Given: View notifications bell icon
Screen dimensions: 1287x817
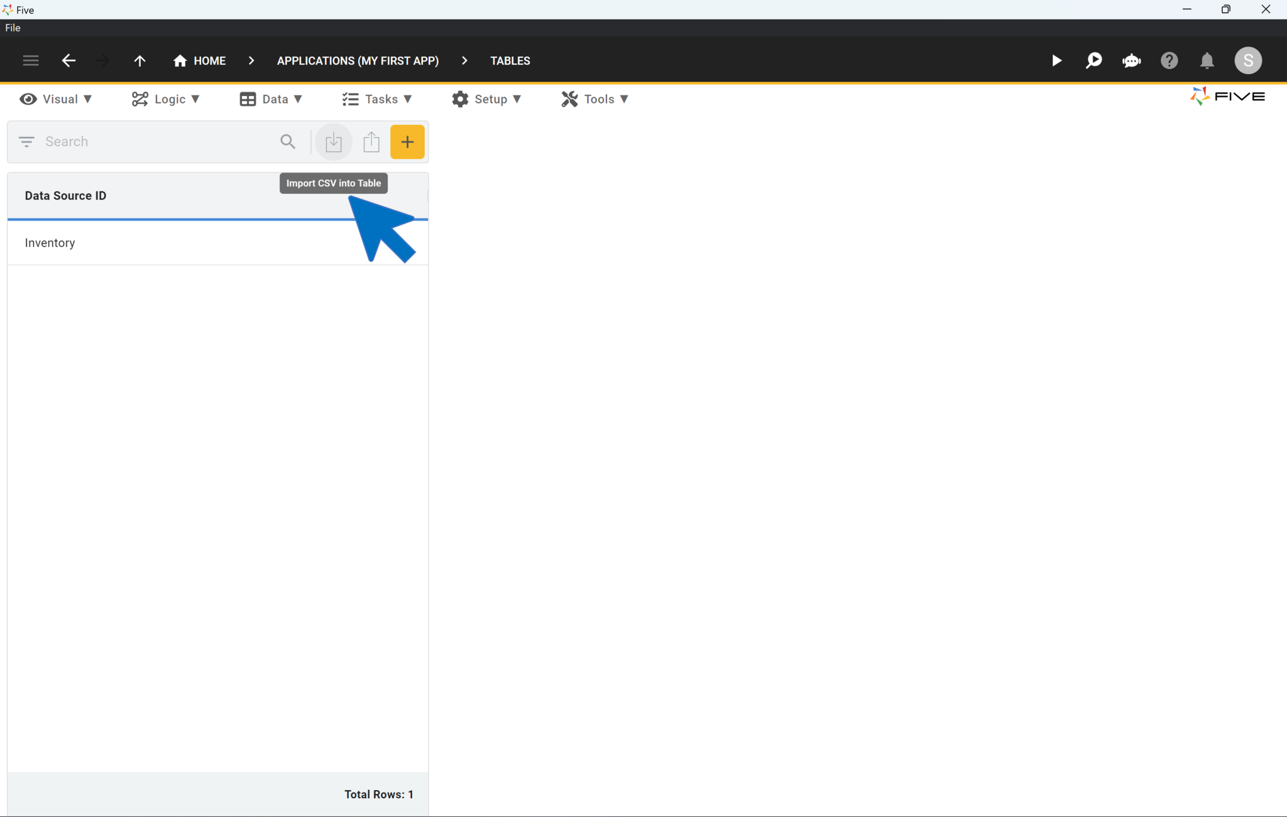Looking at the screenshot, I should [1207, 61].
